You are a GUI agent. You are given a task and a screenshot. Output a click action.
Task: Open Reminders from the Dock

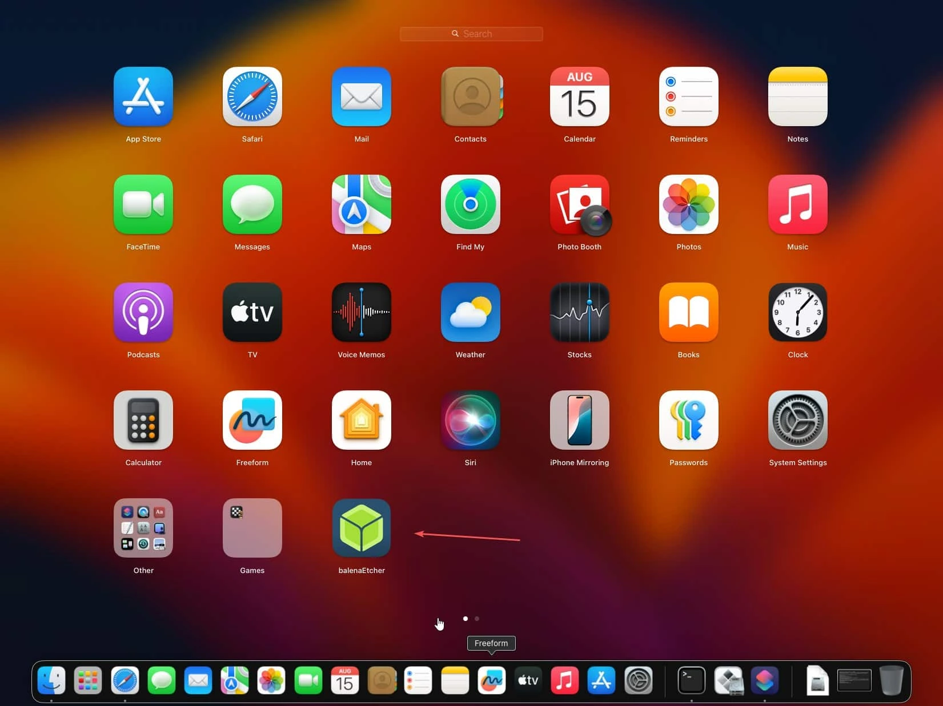[x=418, y=680]
